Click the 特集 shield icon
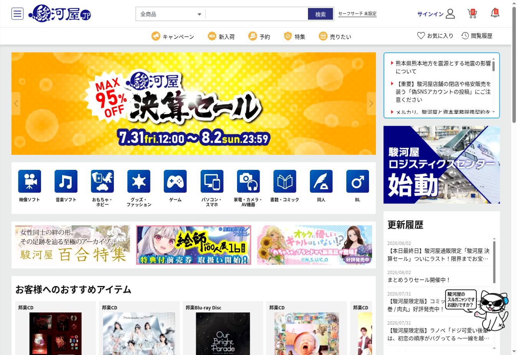The width and height of the screenshot is (517, 355). tap(288, 36)
